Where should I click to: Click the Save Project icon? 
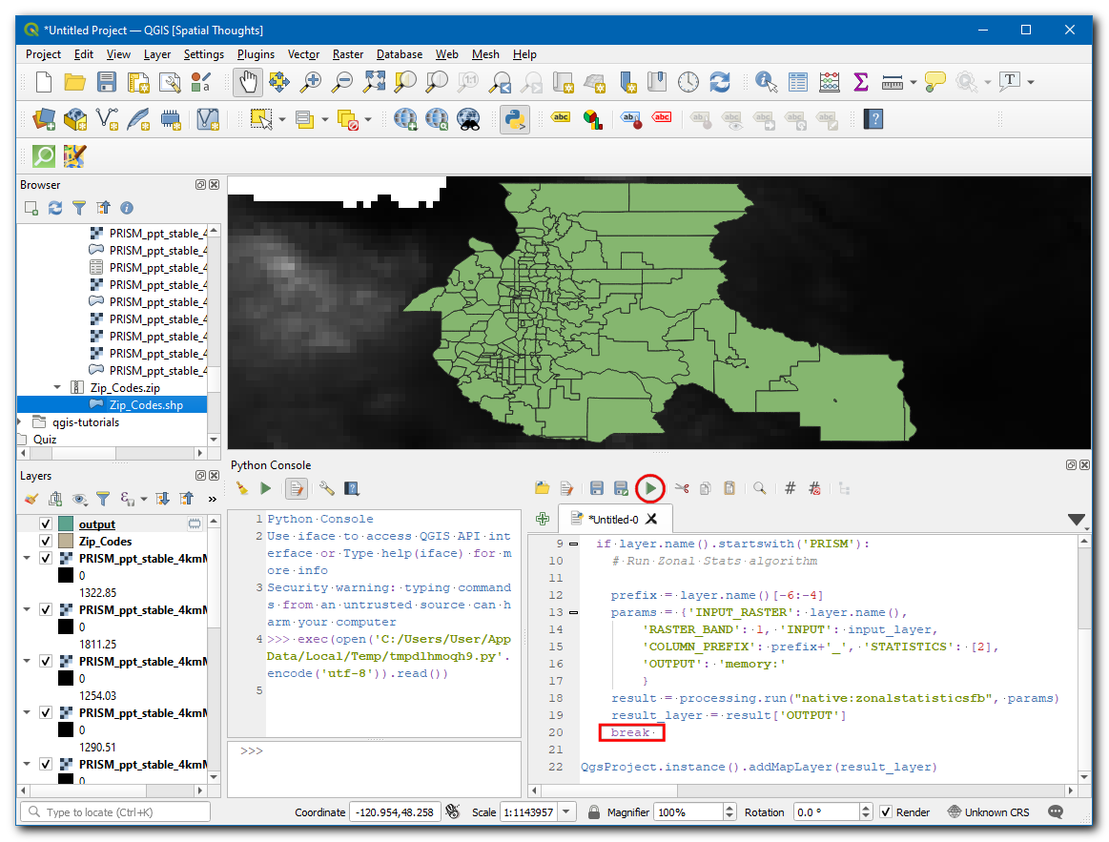tap(107, 82)
